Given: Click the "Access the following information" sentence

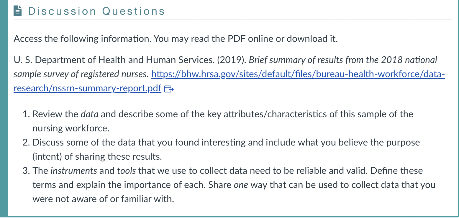Looking at the screenshot, I should (82, 39).
